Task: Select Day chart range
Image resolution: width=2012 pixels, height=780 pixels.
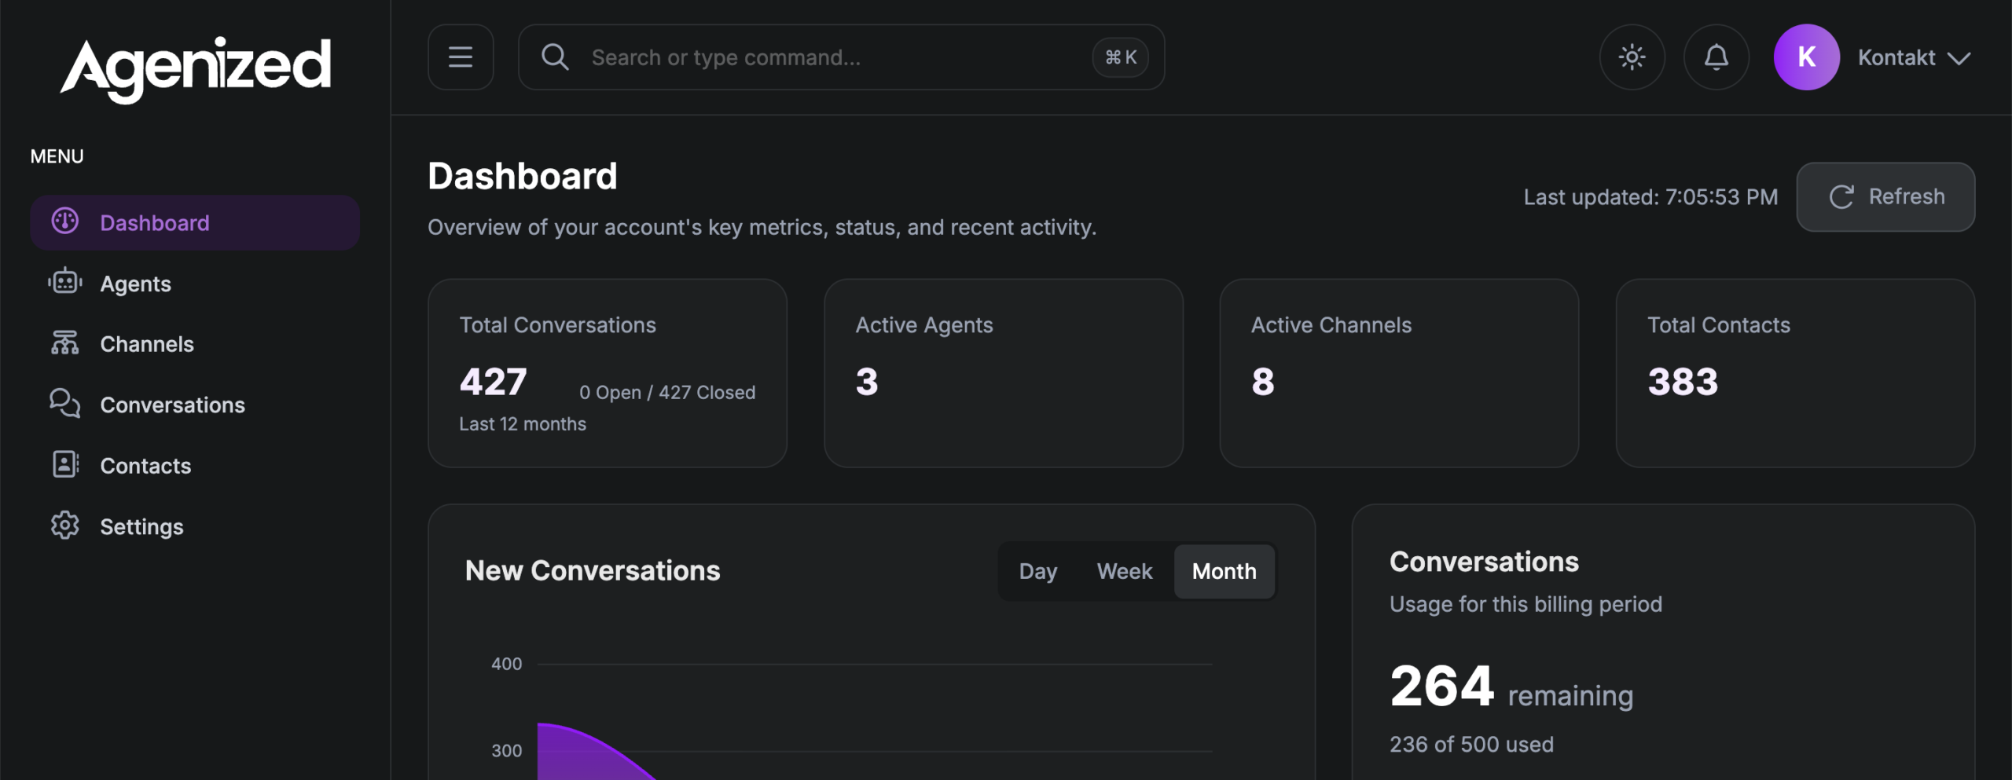Action: coord(1037,571)
